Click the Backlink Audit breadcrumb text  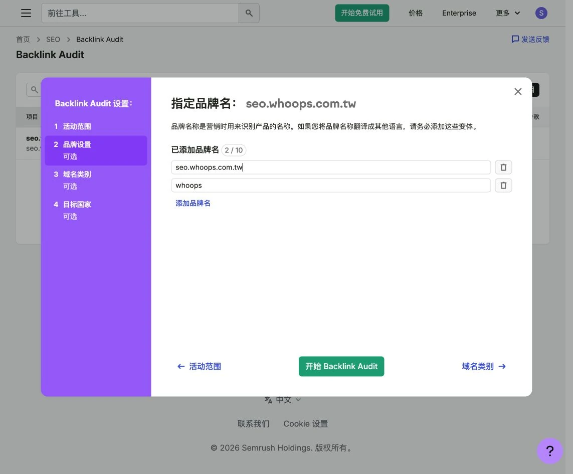coord(99,40)
